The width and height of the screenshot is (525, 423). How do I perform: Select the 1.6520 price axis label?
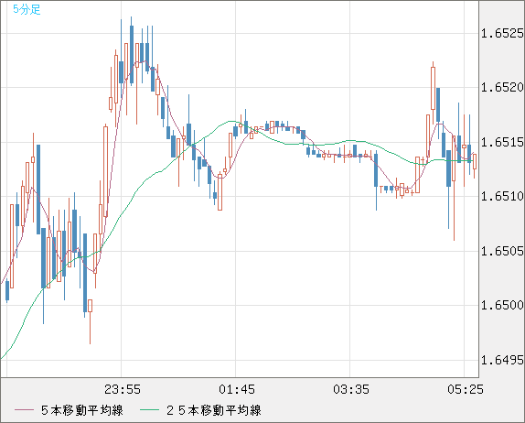click(x=502, y=88)
